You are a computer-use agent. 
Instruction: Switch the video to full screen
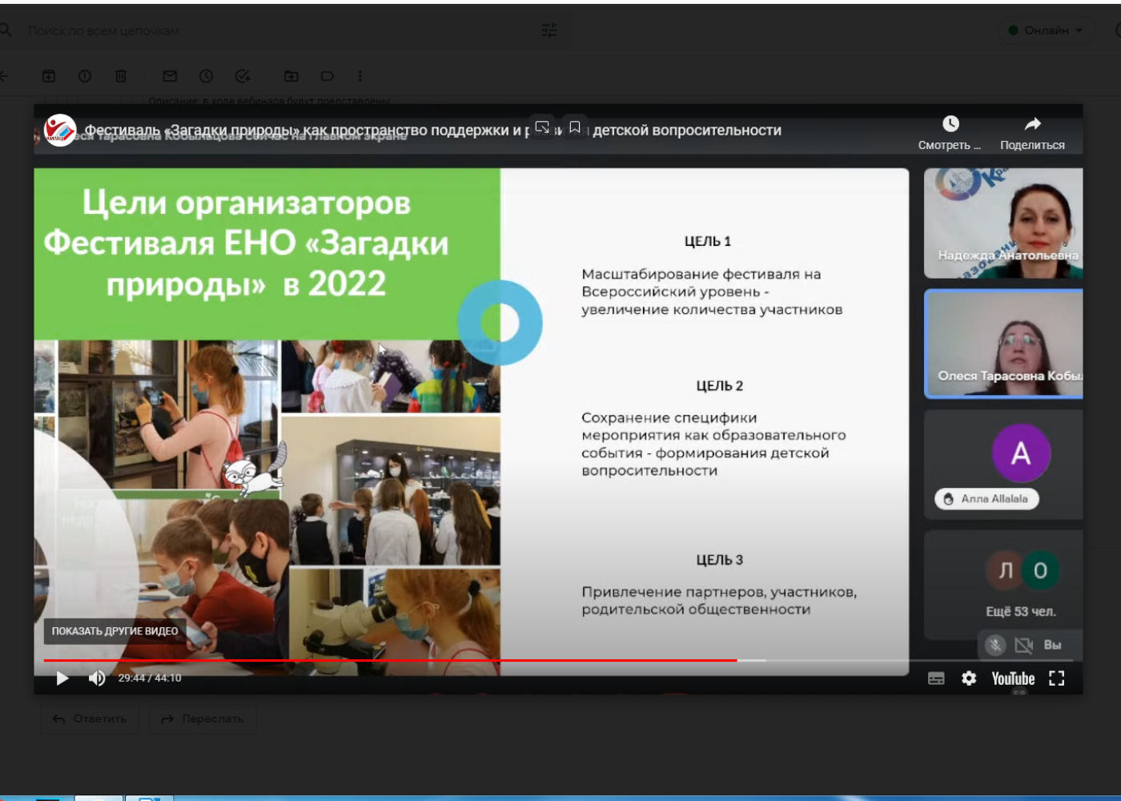pyautogui.click(x=1057, y=678)
